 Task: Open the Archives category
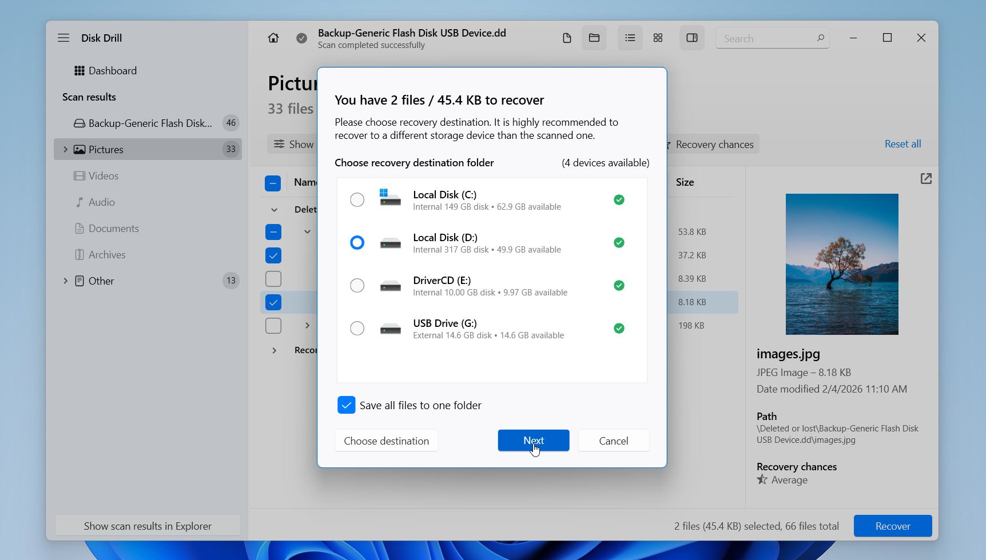100,254
